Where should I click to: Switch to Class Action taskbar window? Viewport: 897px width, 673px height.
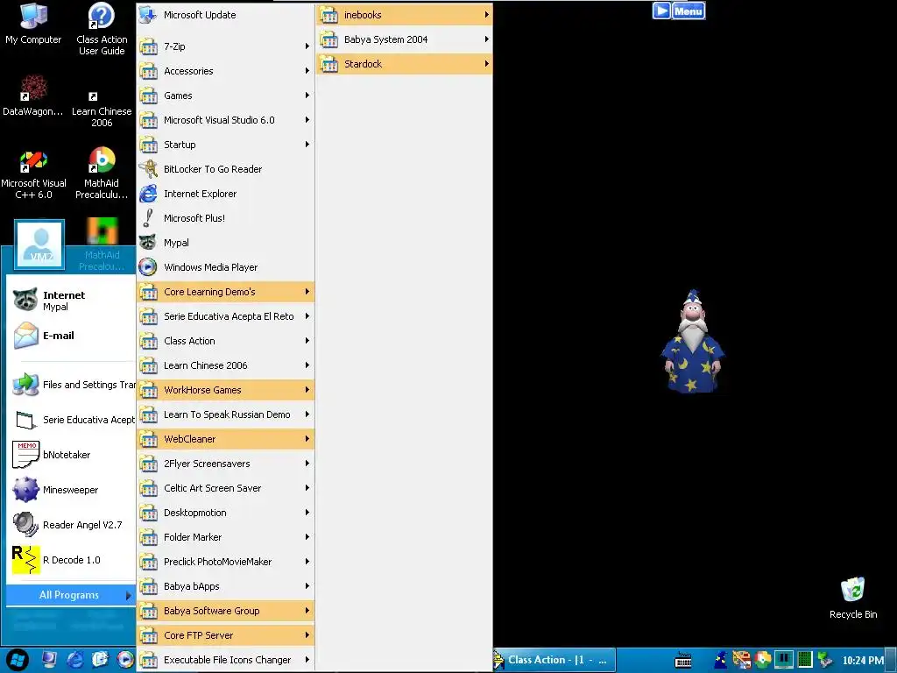pos(554,660)
